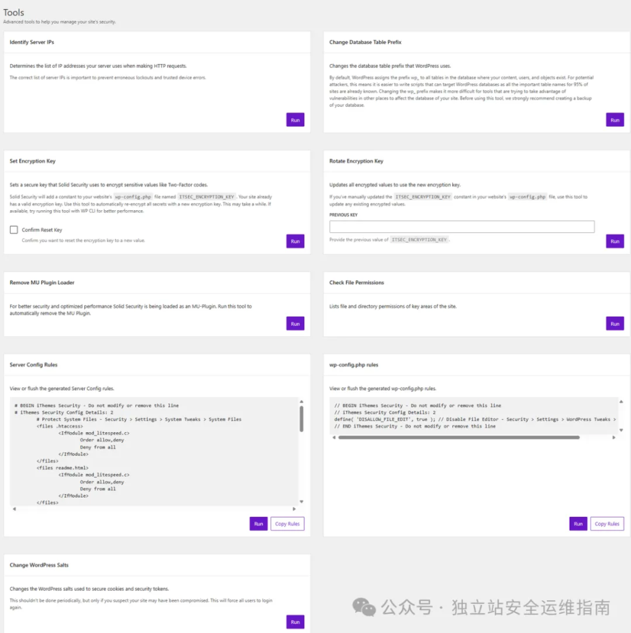Image resolution: width=631 pixels, height=633 pixels.
Task: Click Remove MU Plugin Loader title
Action: [x=42, y=282]
